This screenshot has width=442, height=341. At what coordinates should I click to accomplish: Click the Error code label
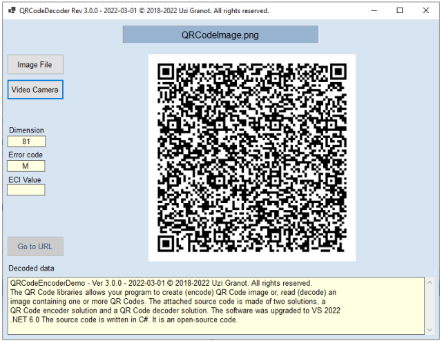click(26, 155)
